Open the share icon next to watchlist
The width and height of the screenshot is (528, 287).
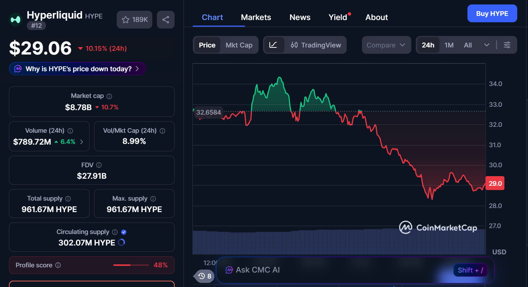[x=166, y=19]
